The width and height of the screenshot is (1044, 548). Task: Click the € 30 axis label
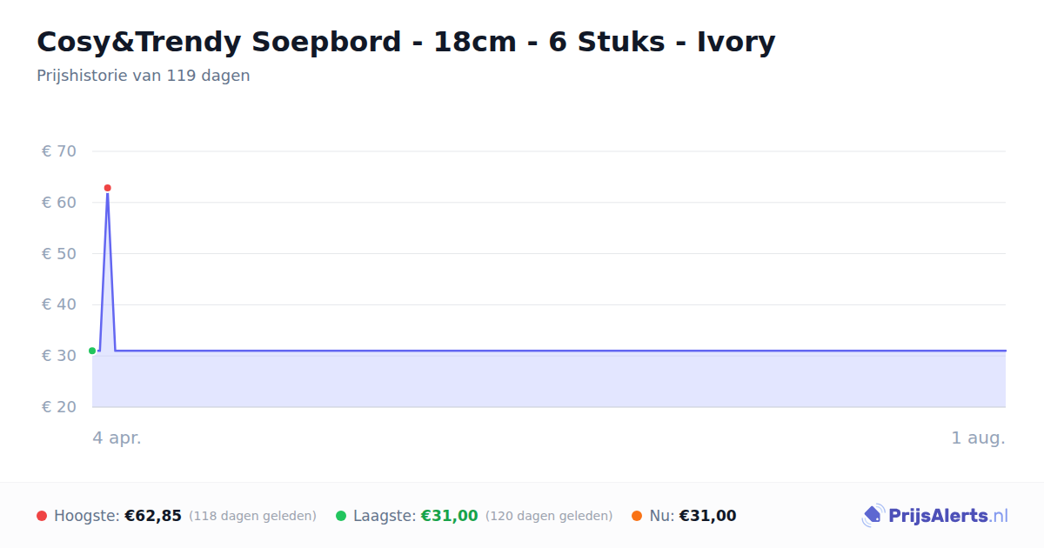59,356
